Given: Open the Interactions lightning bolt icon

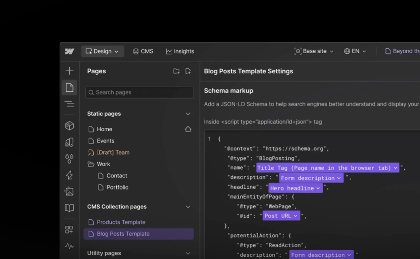Looking at the screenshot, I should (69, 175).
